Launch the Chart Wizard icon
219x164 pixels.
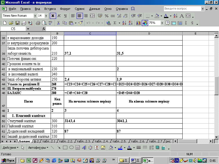(x=138, y=23)
